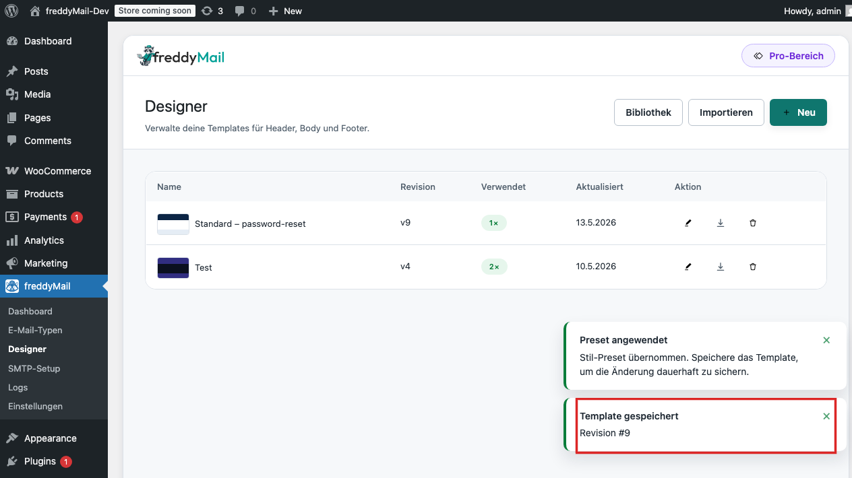Open the Einstellungen submenu item
Viewport: 852px width, 478px height.
coord(36,406)
